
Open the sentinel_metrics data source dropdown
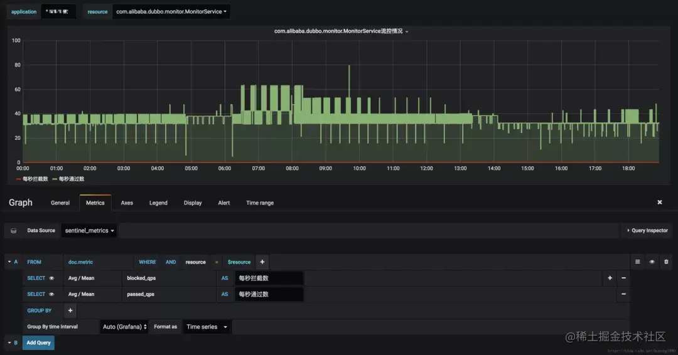(x=90, y=231)
